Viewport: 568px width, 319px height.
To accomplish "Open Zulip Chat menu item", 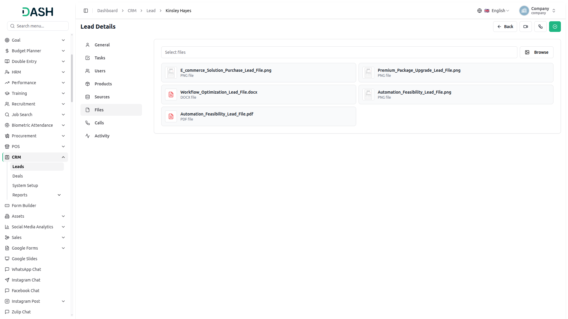I will click(35, 312).
